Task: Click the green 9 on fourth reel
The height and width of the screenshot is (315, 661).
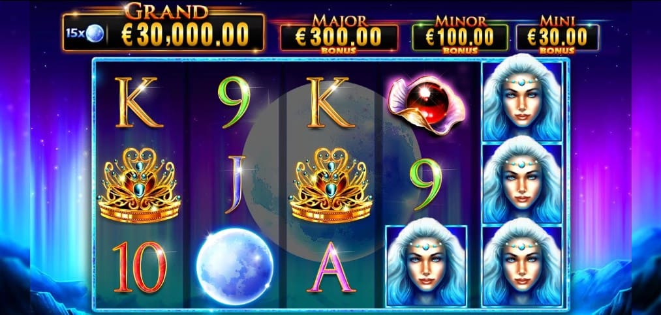Action: point(425,184)
